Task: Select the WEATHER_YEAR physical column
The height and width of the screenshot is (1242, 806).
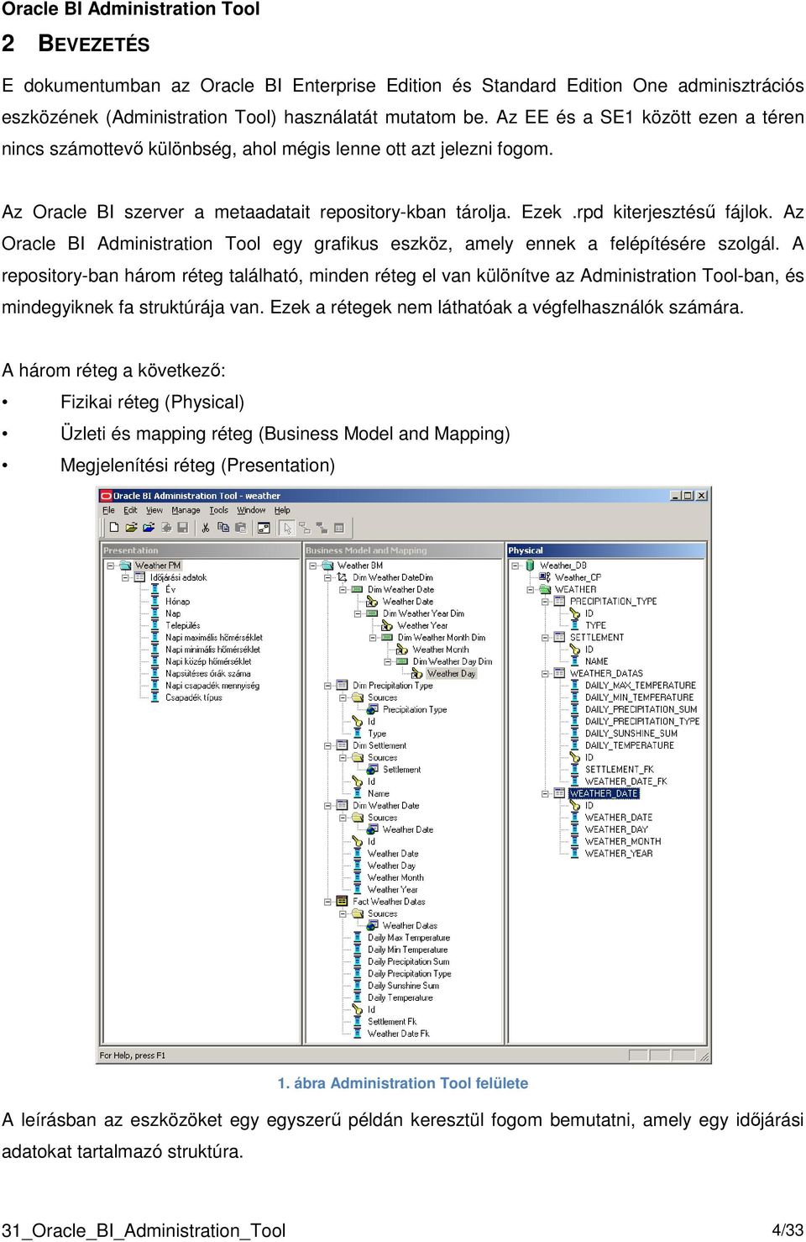Action: point(618,853)
